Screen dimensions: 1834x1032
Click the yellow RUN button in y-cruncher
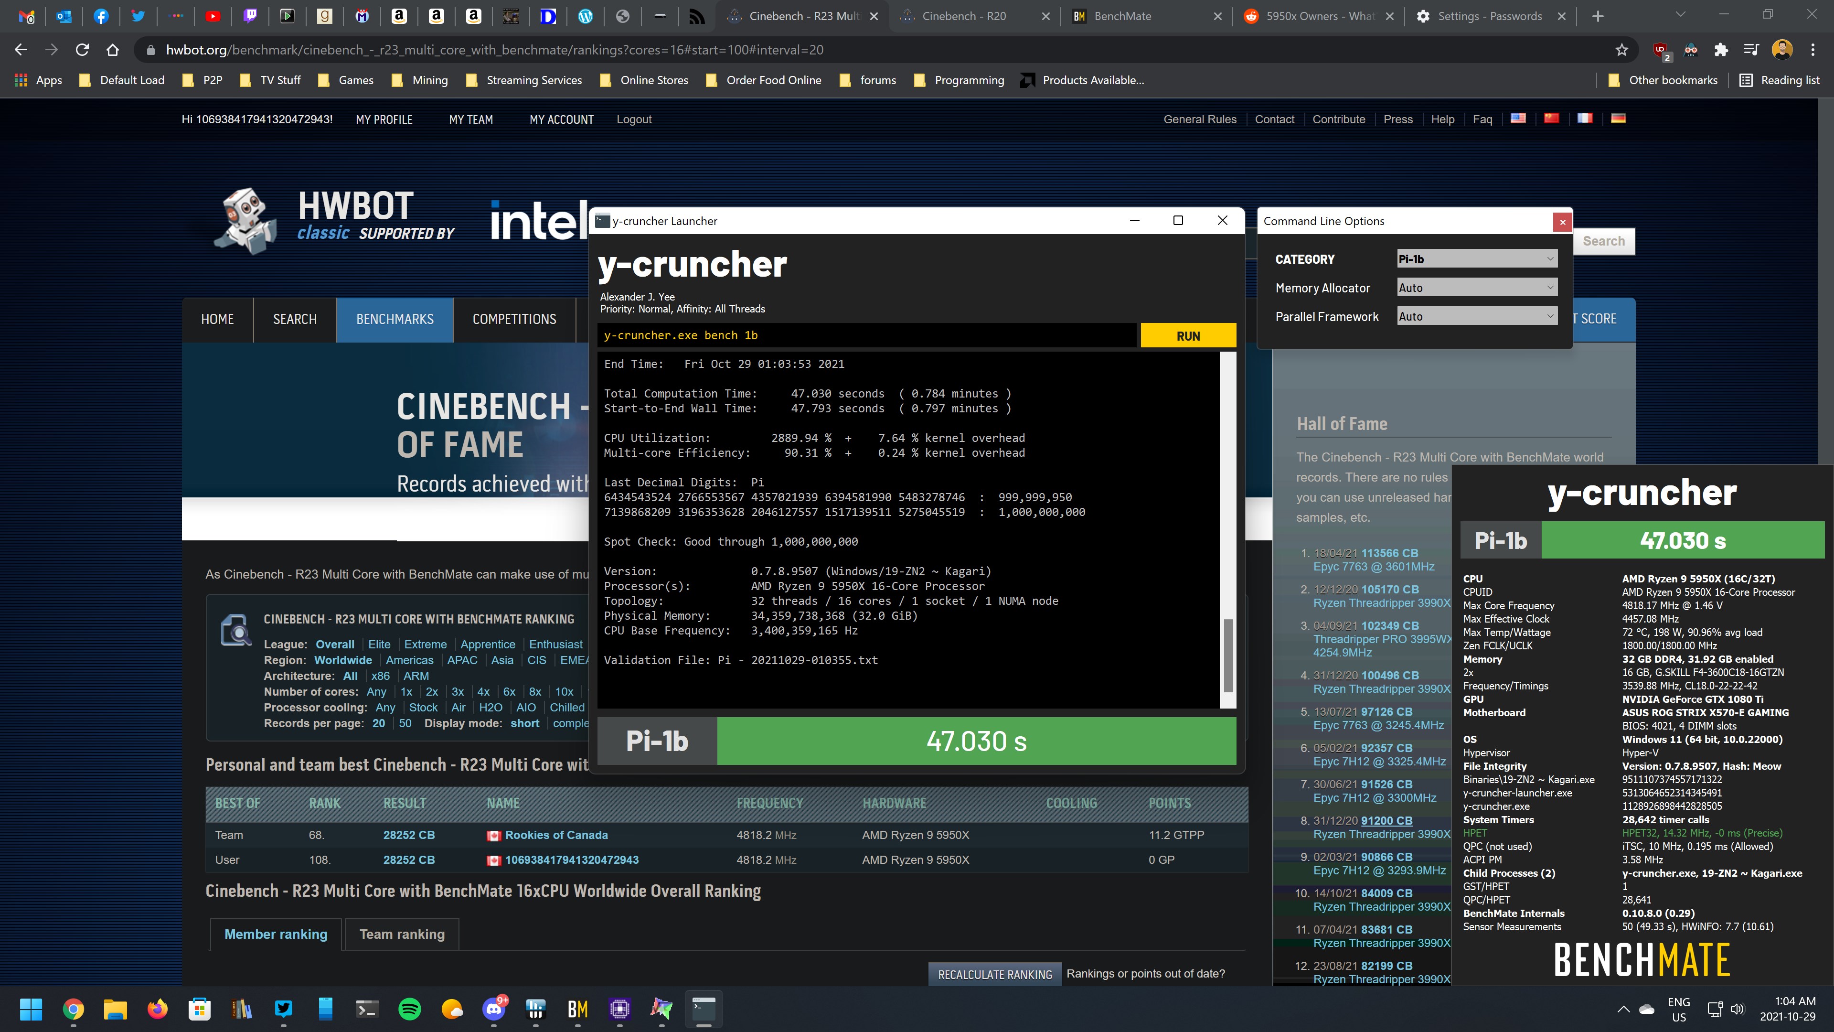(x=1187, y=335)
